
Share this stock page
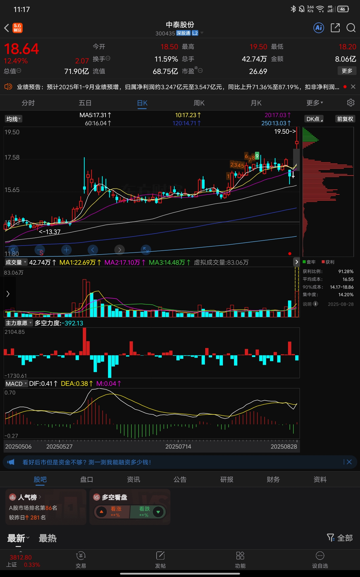coord(335,28)
